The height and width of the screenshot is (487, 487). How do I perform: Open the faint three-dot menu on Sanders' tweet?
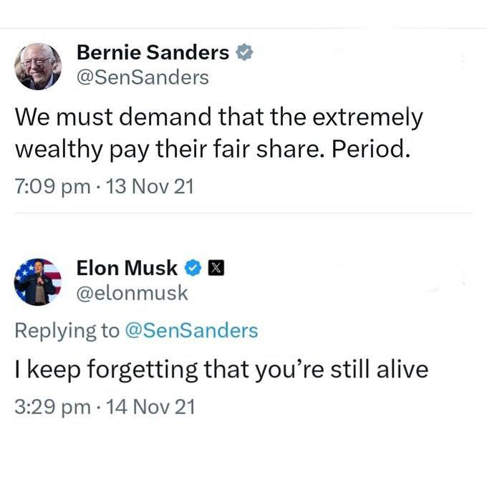point(463,61)
